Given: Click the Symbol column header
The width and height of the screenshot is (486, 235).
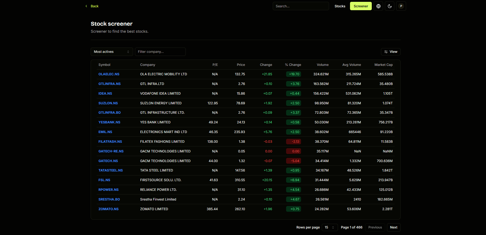Looking at the screenshot, I should click(x=104, y=65).
